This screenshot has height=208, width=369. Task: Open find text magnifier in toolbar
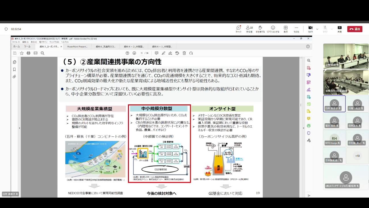[x=42, y=53]
